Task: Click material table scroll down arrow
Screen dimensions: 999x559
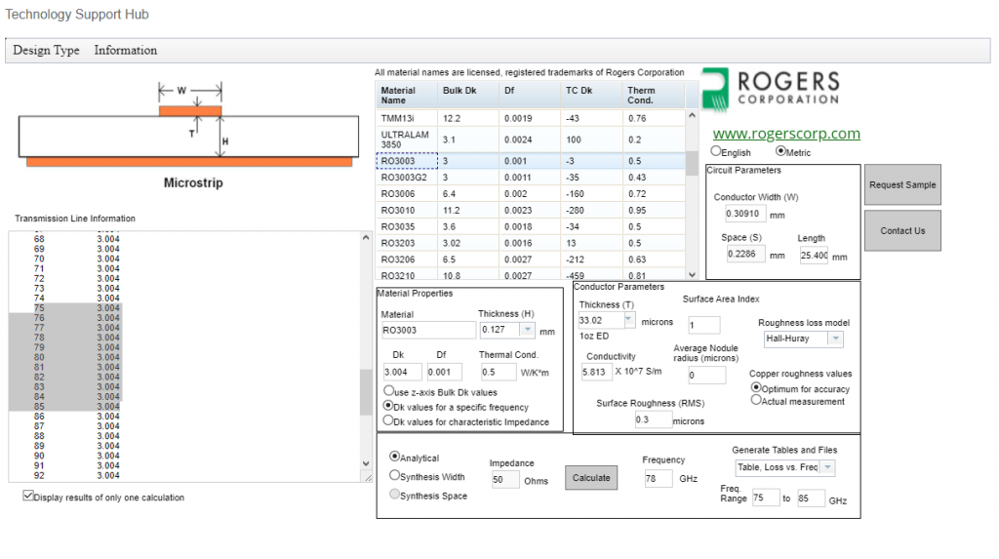Action: (x=692, y=275)
